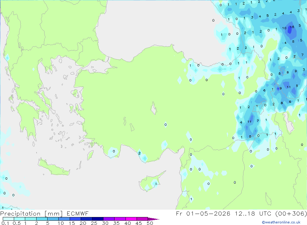307x225 pixels.
Task: Click the '12..18 UTC' time range
Action: click(253, 213)
